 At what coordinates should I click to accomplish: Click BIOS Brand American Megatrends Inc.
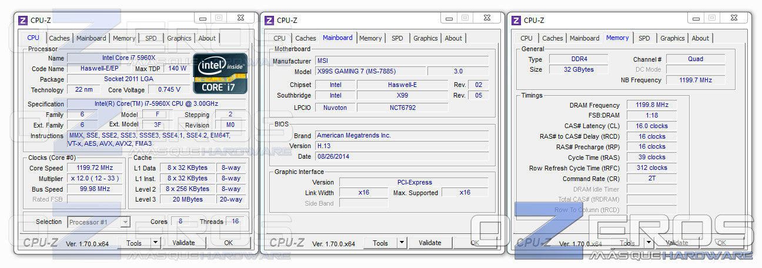[x=402, y=135]
